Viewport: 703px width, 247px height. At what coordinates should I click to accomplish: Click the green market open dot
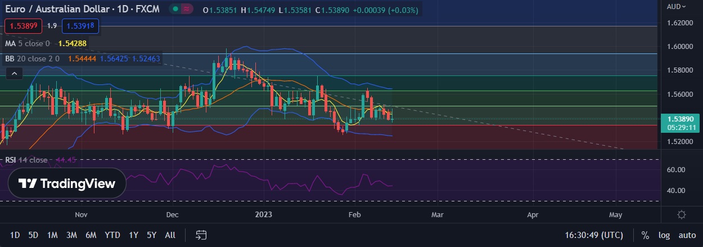click(x=177, y=10)
